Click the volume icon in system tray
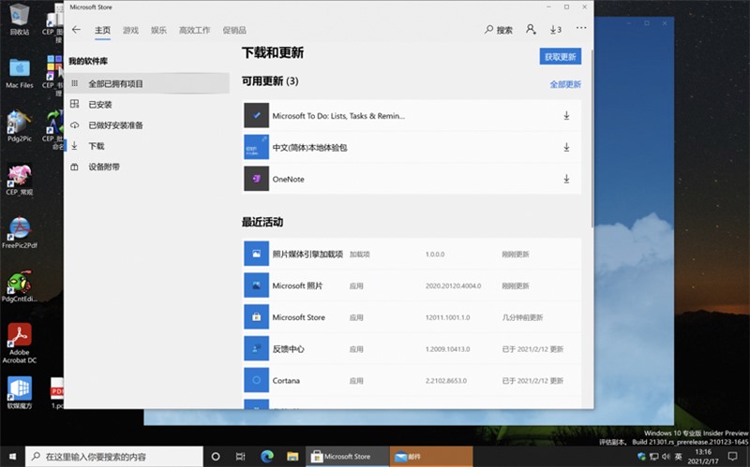Image resolution: width=750 pixels, height=467 pixels. [x=666, y=457]
